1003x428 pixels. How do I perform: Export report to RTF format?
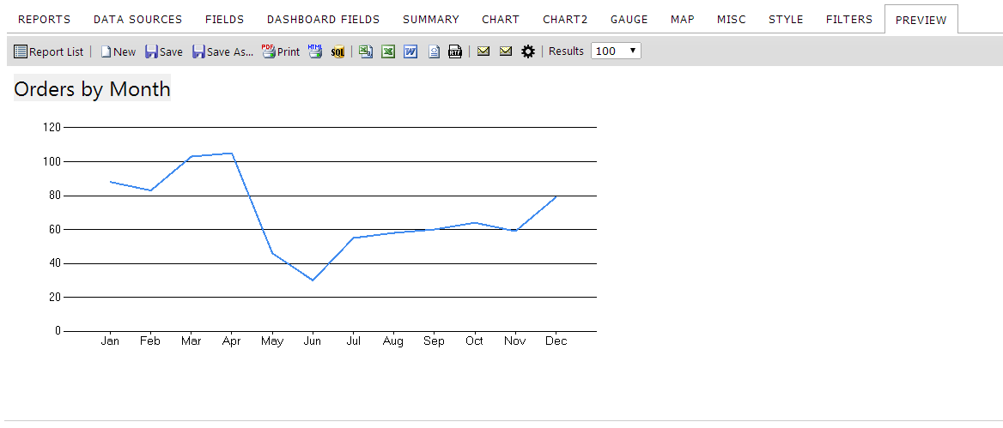[455, 51]
